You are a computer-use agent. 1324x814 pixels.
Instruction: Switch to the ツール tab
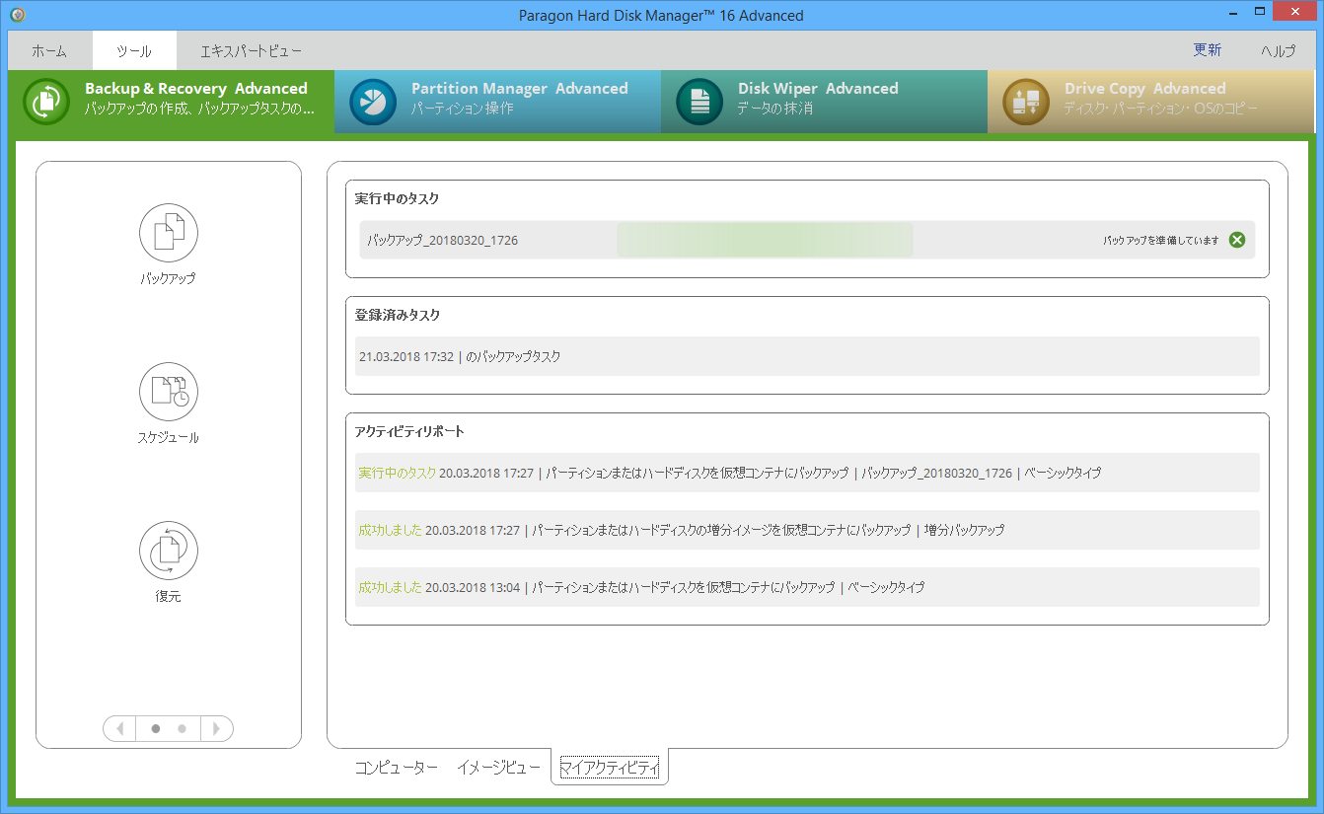[x=134, y=50]
